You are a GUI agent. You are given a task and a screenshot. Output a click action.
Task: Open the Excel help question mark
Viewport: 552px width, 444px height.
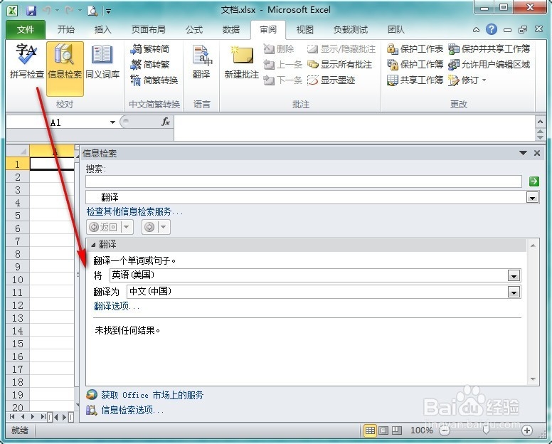point(492,30)
